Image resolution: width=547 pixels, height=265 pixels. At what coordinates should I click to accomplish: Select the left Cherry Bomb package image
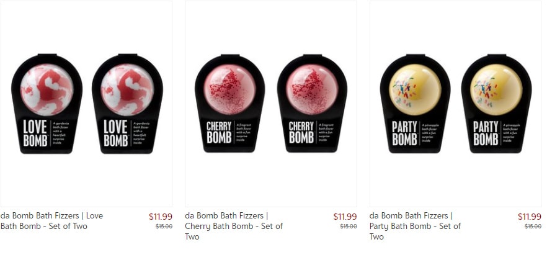pyautogui.click(x=230, y=104)
